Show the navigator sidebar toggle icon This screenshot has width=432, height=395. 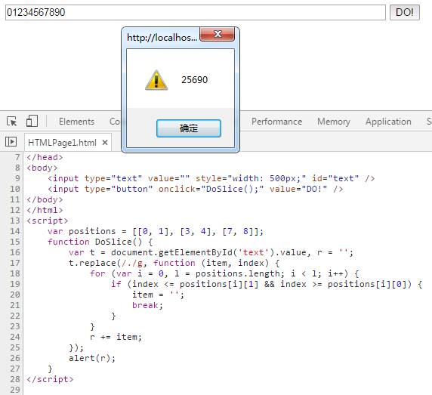[11, 142]
